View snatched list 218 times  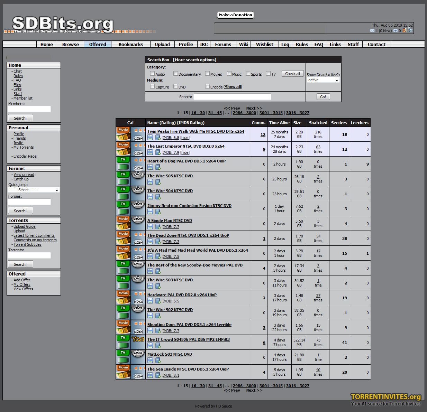click(318, 132)
